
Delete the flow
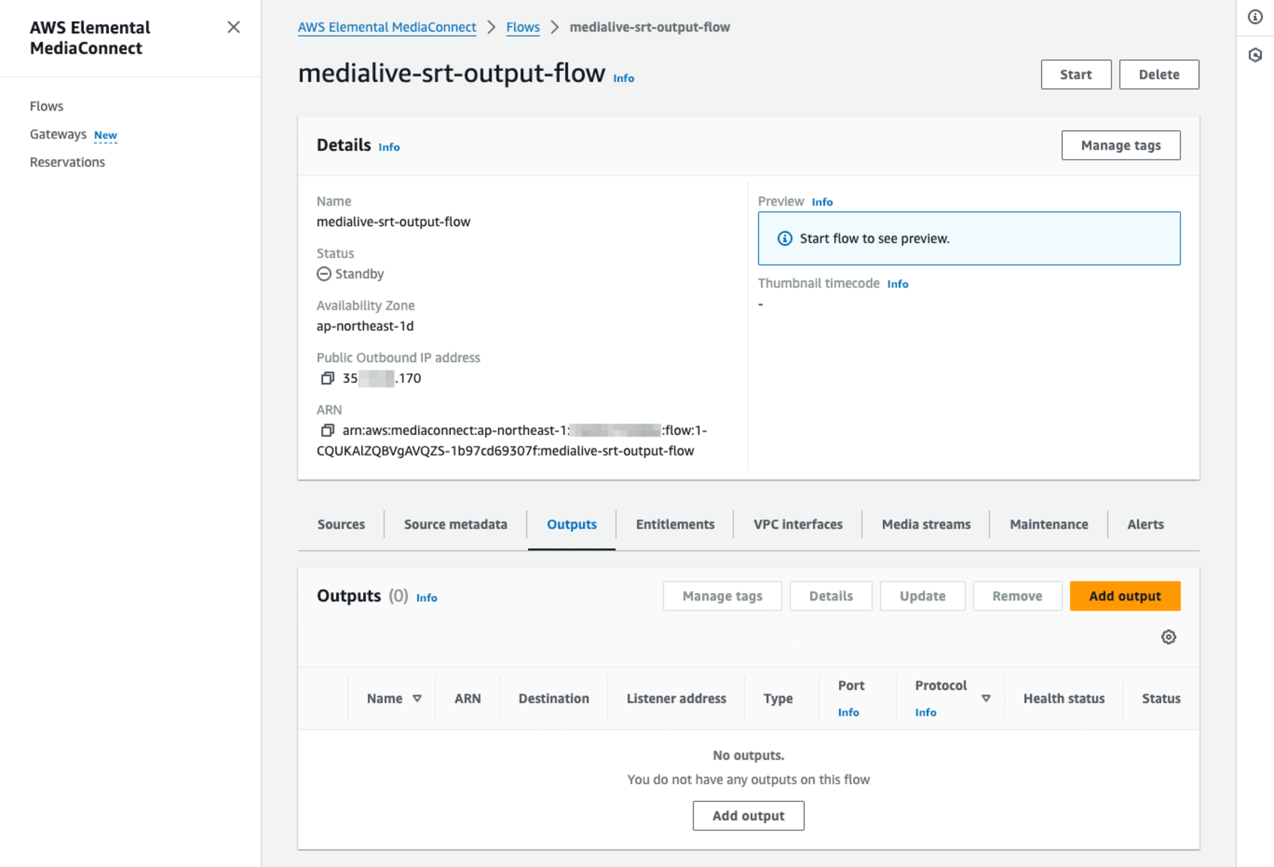[x=1159, y=75]
